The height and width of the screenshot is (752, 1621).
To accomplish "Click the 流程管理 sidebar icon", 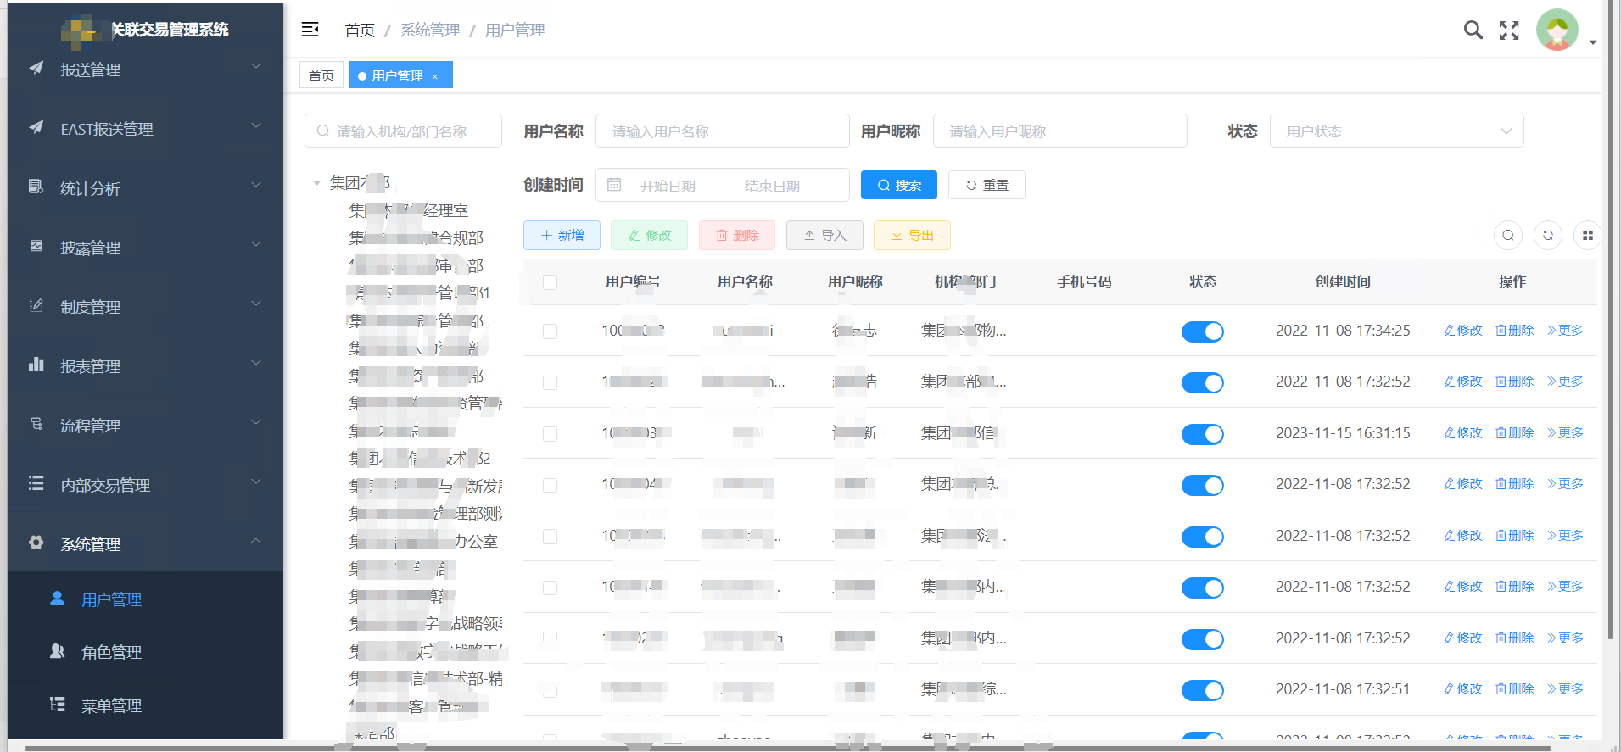I will (36, 424).
